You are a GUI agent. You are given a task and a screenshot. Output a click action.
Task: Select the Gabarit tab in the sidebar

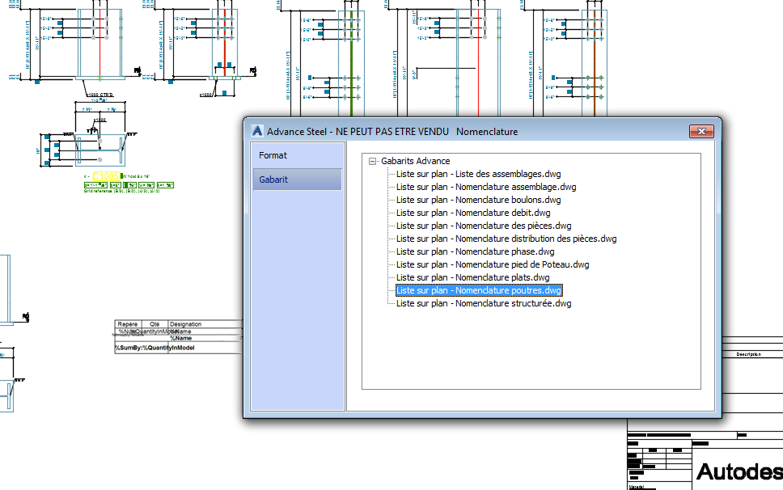(297, 180)
